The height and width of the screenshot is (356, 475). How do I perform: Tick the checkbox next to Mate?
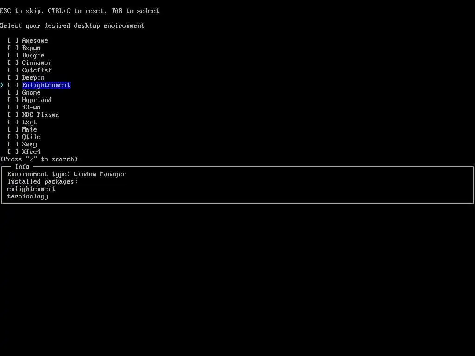(13, 130)
